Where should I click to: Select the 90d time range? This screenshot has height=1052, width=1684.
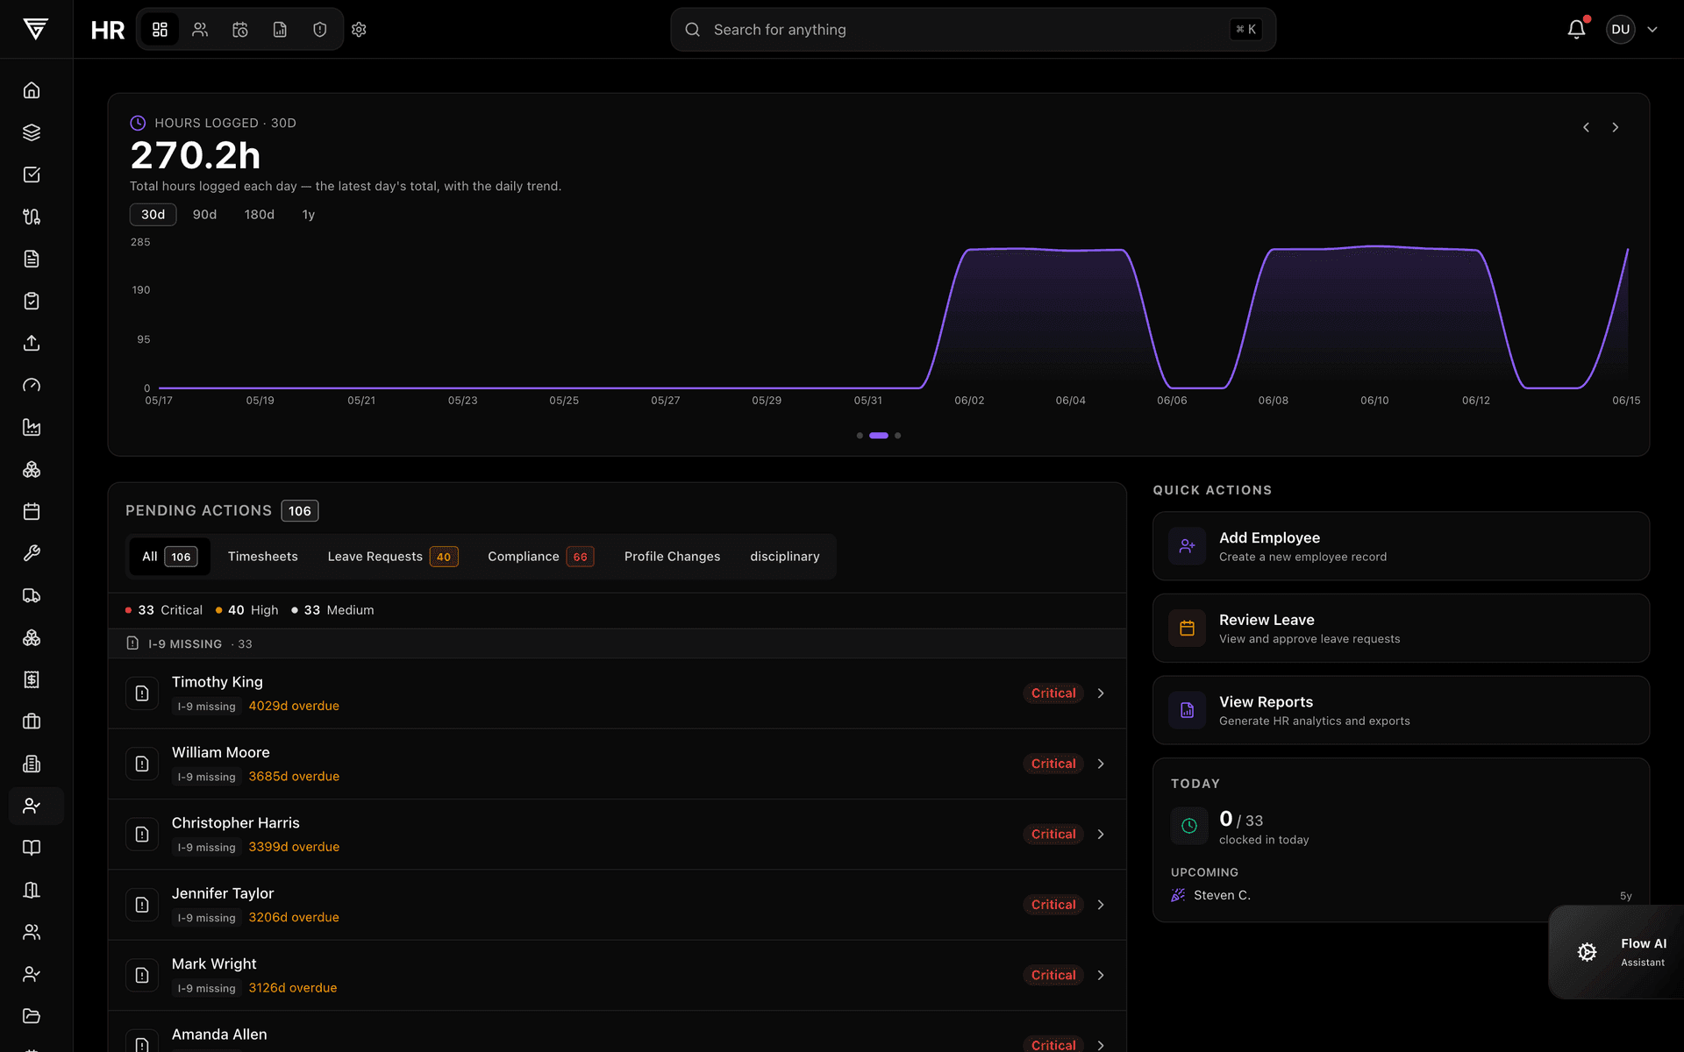pyautogui.click(x=204, y=215)
